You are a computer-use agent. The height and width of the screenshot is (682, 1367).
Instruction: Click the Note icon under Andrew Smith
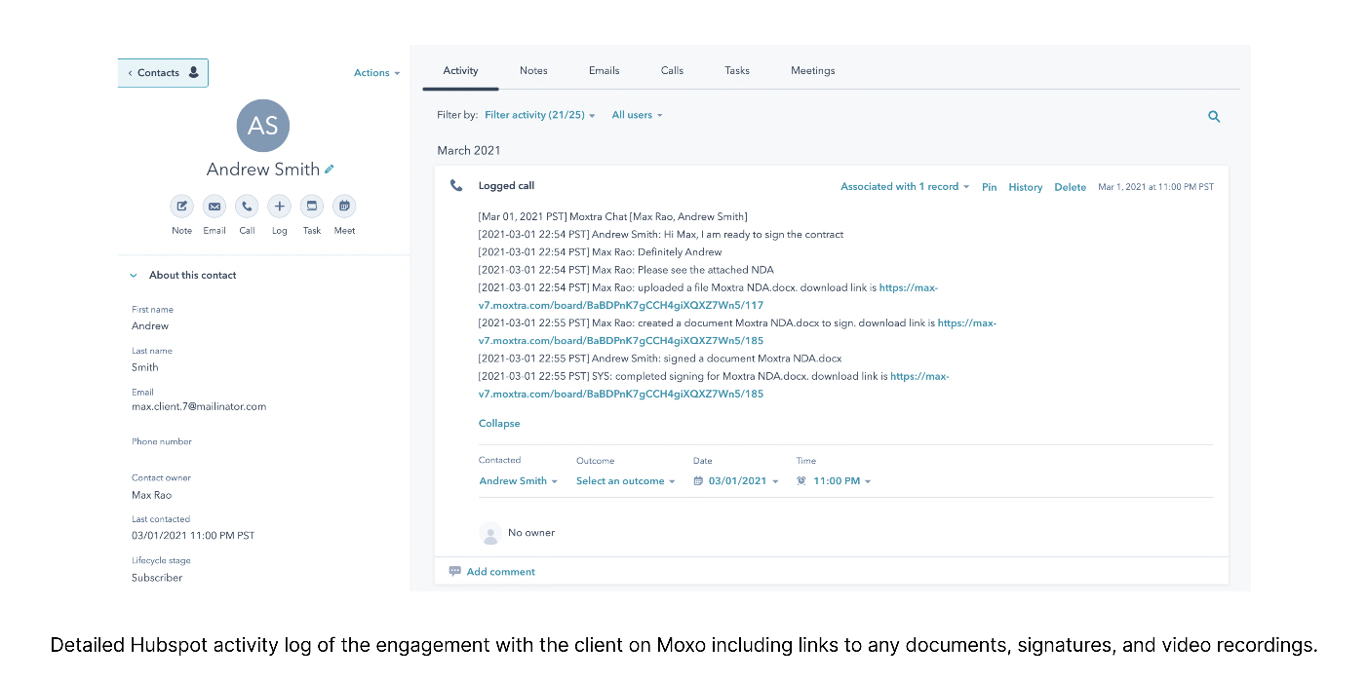click(181, 206)
